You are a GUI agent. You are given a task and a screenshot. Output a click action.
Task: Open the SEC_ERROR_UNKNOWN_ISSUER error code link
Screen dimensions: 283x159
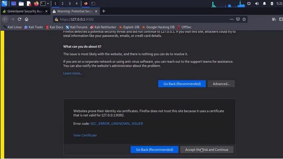[x=117, y=124]
